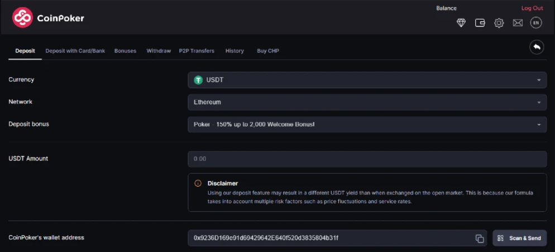Expand the Currency USDT dropdown
The image size is (555, 252).
[367, 80]
